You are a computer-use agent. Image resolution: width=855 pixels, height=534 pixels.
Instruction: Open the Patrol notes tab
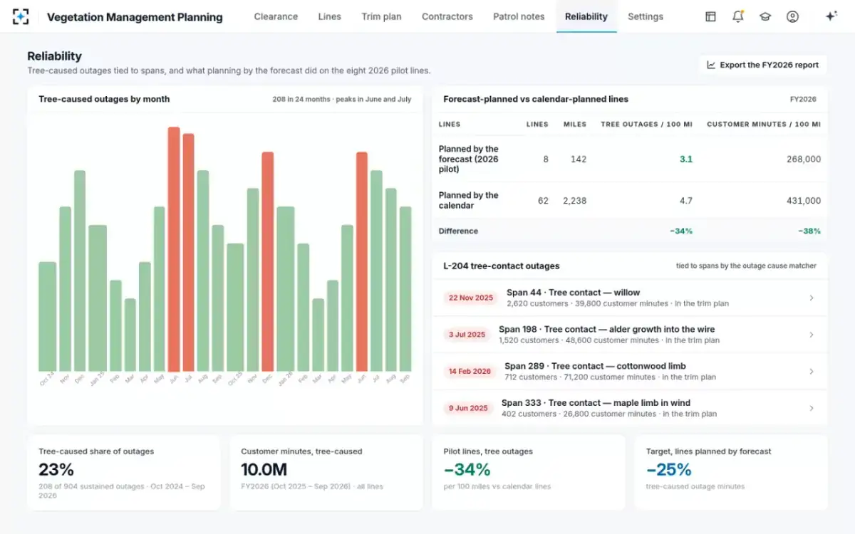[519, 16]
